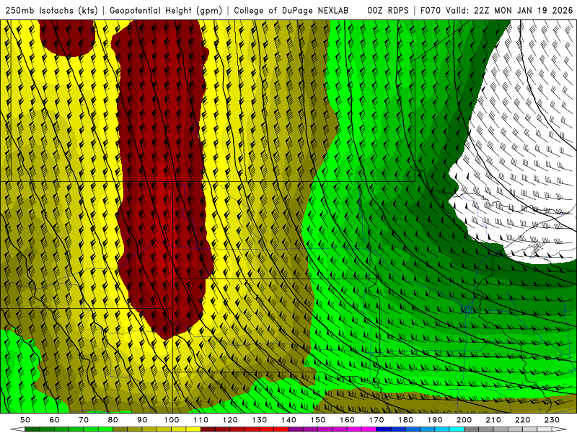Click the 160 label on the color scale
The width and height of the screenshot is (577, 433).
(x=347, y=420)
